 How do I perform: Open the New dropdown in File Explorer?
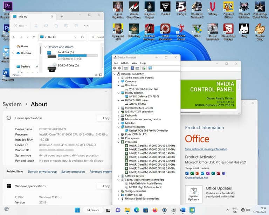click(x=20, y=26)
